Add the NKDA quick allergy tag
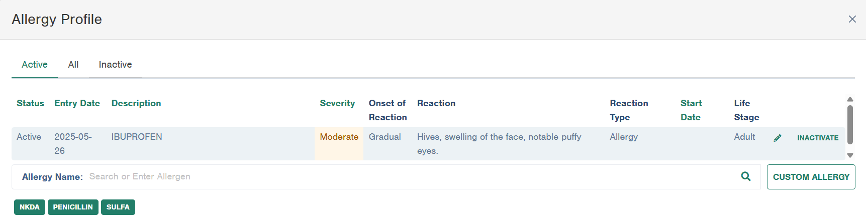The width and height of the screenshot is (866, 222). tap(30, 207)
